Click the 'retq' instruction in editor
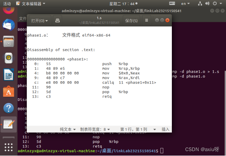Viewport: 226px width, 156px height. [107, 96]
